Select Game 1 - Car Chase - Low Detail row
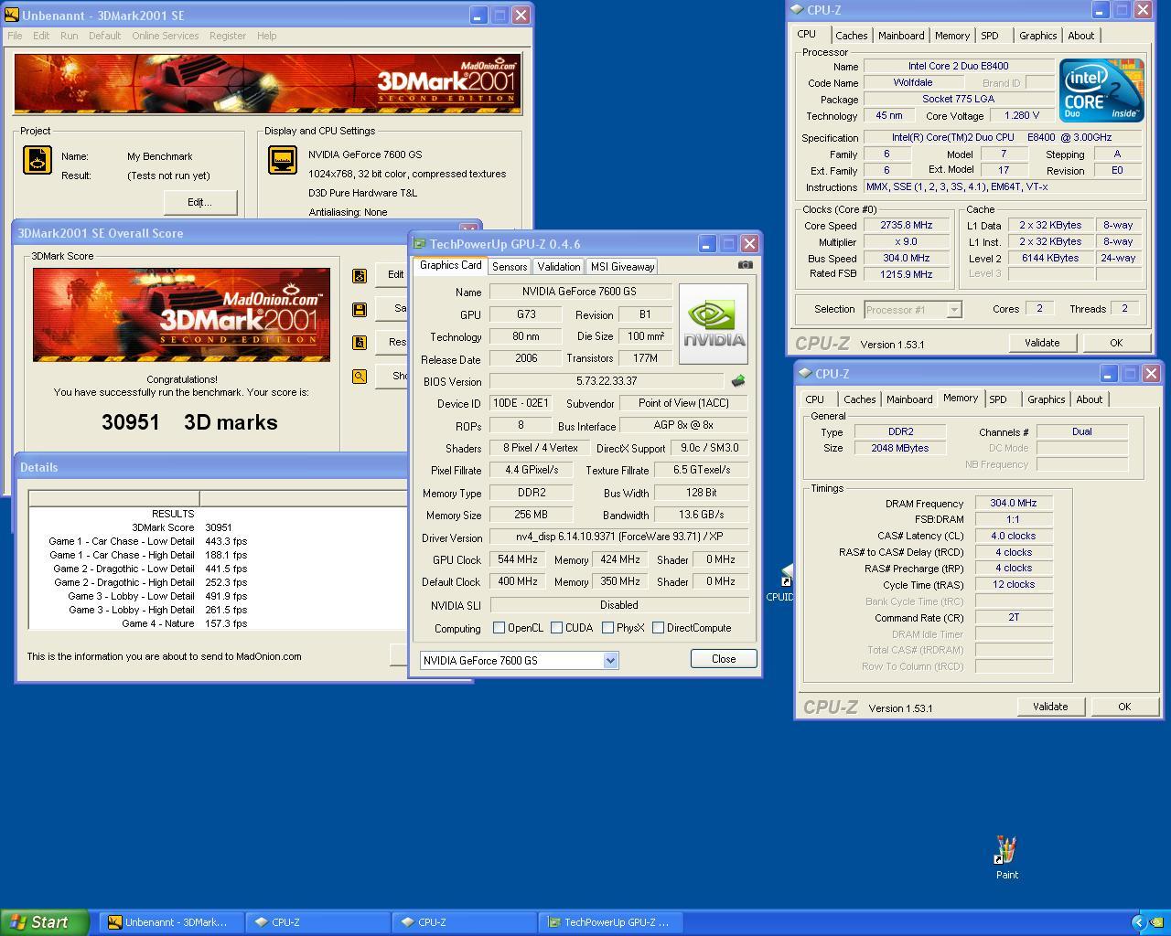The height and width of the screenshot is (936, 1171). point(216,541)
